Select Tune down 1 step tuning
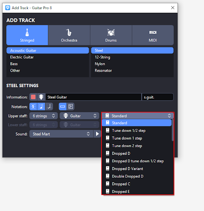 [x=137, y=138]
